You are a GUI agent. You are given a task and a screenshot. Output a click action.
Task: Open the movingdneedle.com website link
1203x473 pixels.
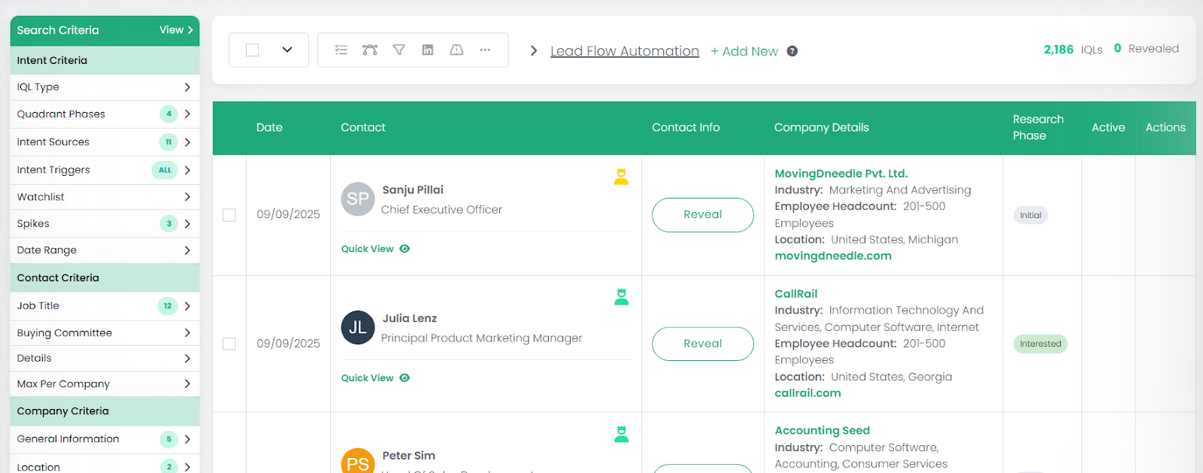tap(833, 256)
